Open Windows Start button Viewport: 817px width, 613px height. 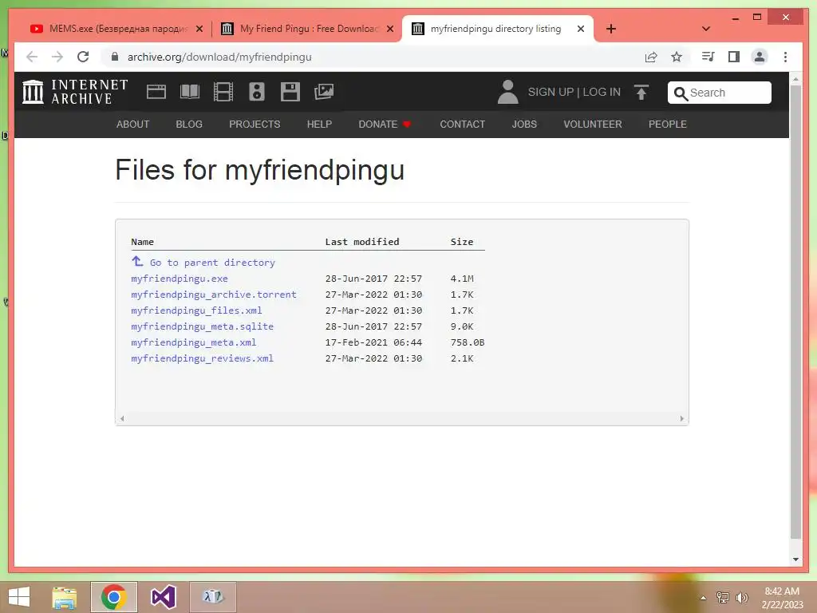(19, 597)
